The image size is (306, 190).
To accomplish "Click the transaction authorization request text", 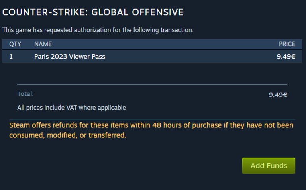I will (98, 30).
